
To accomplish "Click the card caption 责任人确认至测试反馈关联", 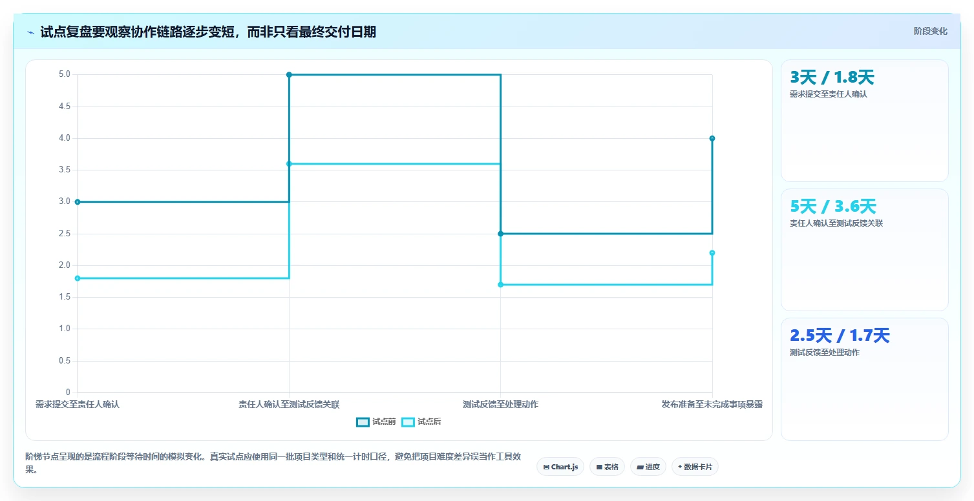I will (x=836, y=223).
